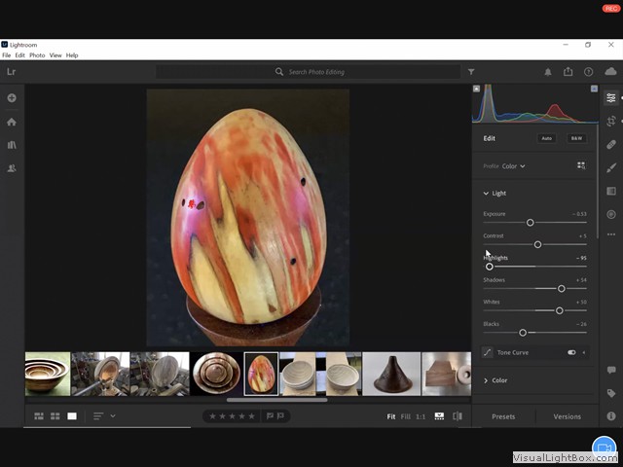Toggle show original compare view
The image size is (623, 467).
tap(457, 416)
